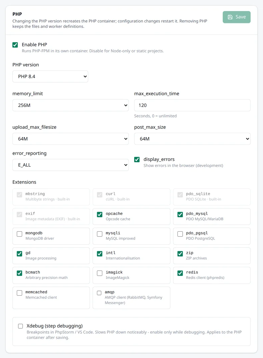
Task: Click the max_execution_time input field
Action: pyautogui.click(x=192, y=105)
